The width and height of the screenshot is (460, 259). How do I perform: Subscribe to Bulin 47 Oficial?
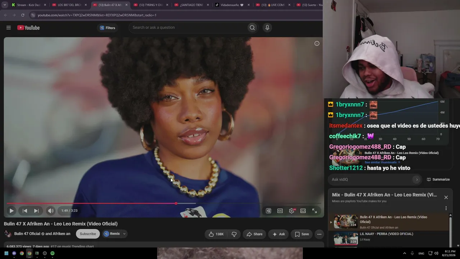pos(88,234)
